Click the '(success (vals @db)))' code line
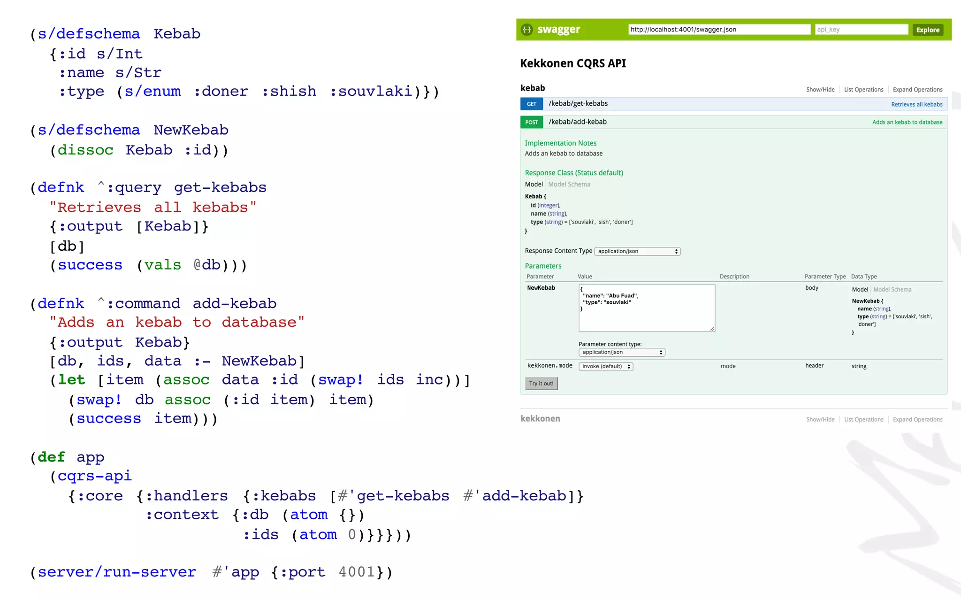Image resolution: width=961 pixels, height=601 pixels. 148,265
